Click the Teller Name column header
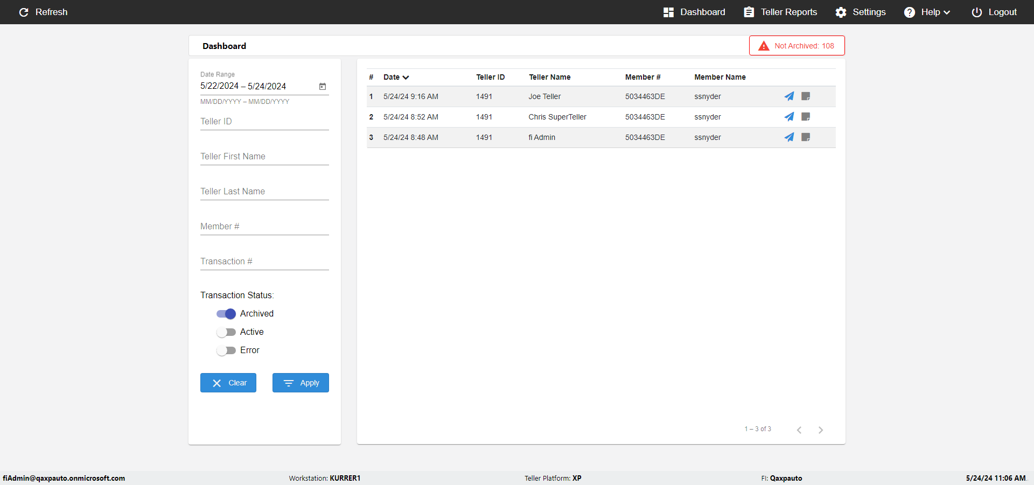The width and height of the screenshot is (1034, 485). (549, 77)
